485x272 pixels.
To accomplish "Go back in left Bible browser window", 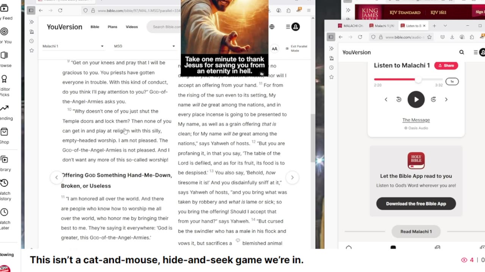I will (41, 11).
